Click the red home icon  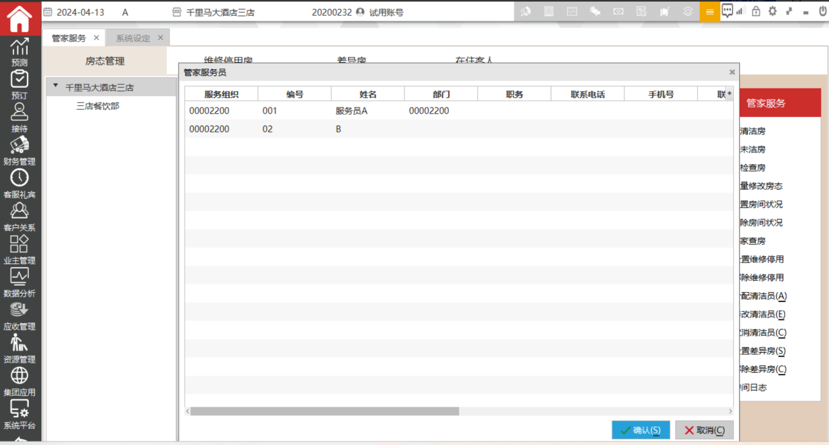(20, 19)
